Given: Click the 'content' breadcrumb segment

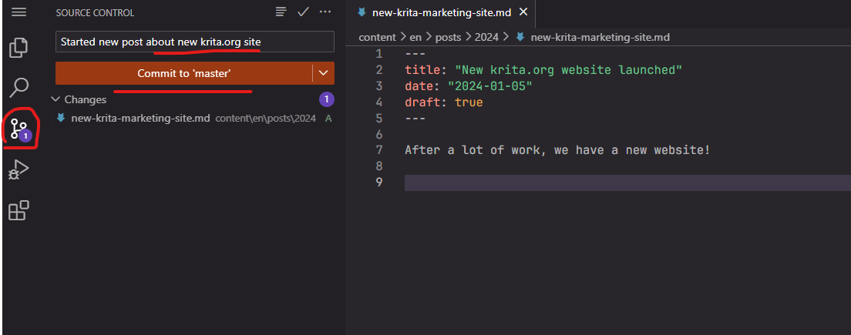Looking at the screenshot, I should 378,36.
